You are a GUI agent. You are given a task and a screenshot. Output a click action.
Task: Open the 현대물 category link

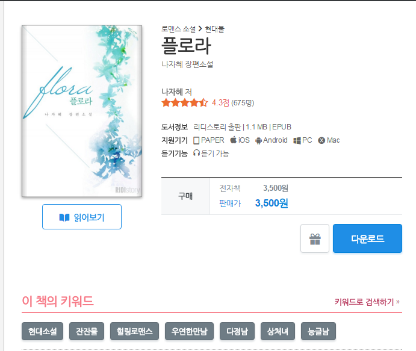click(x=215, y=29)
